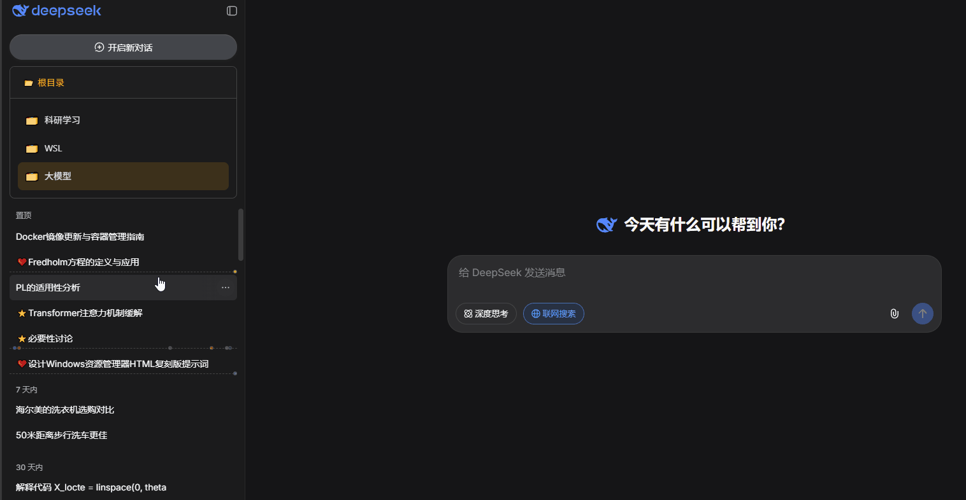Viewport: 966px width, 500px height.
Task: Toggle 联网搜索 web search mode
Action: pos(553,314)
